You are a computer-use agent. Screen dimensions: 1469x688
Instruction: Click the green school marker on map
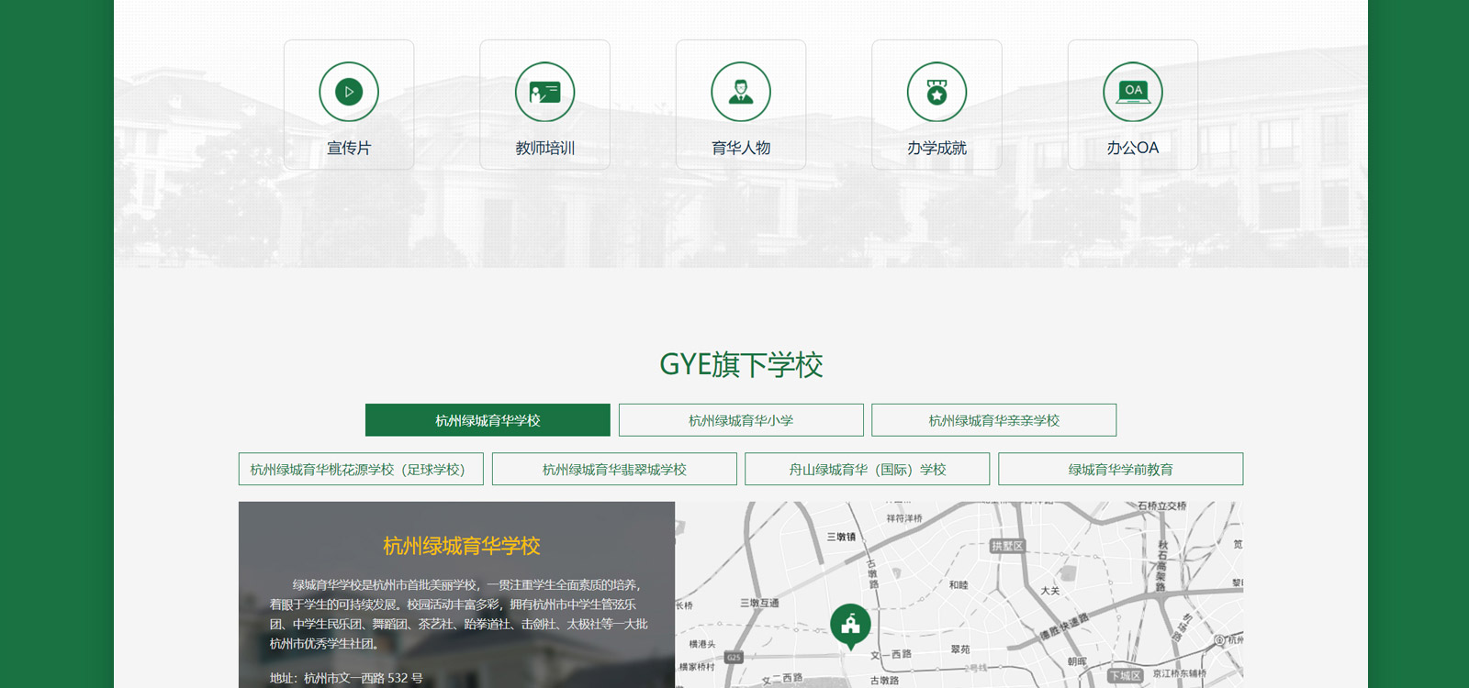[x=850, y=625]
